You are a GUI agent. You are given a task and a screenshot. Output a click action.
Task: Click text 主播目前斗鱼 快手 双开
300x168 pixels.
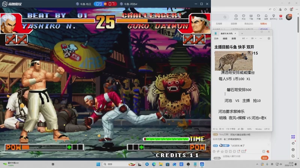pyautogui.click(x=234, y=47)
